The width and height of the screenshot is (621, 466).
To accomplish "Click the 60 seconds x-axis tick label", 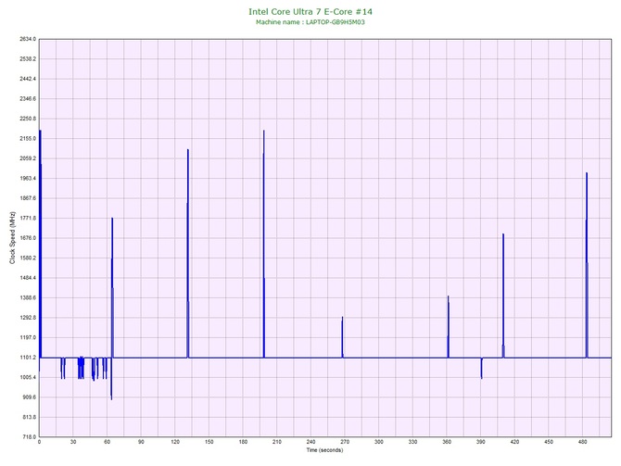I will click(x=107, y=442).
